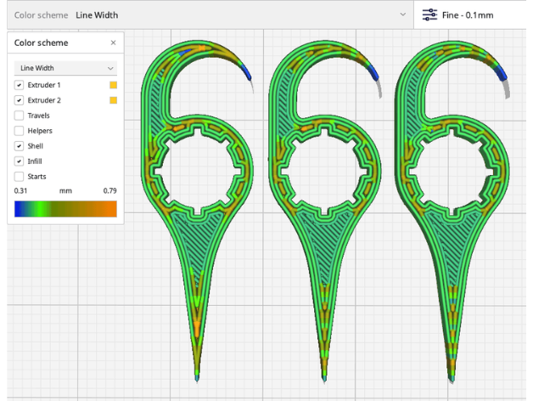Click the Travels label

tap(38, 116)
